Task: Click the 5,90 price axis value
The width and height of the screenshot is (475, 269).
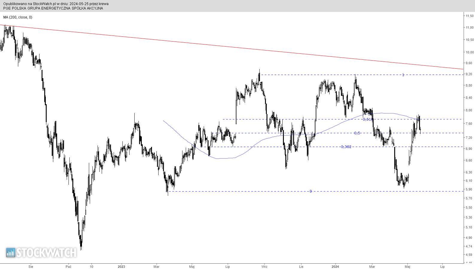Action: click(469, 189)
